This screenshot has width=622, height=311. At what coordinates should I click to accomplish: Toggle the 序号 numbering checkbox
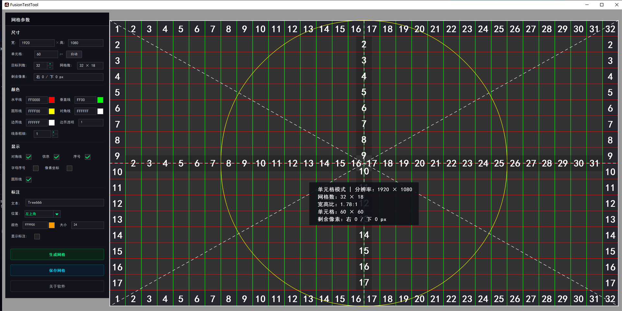pos(88,157)
